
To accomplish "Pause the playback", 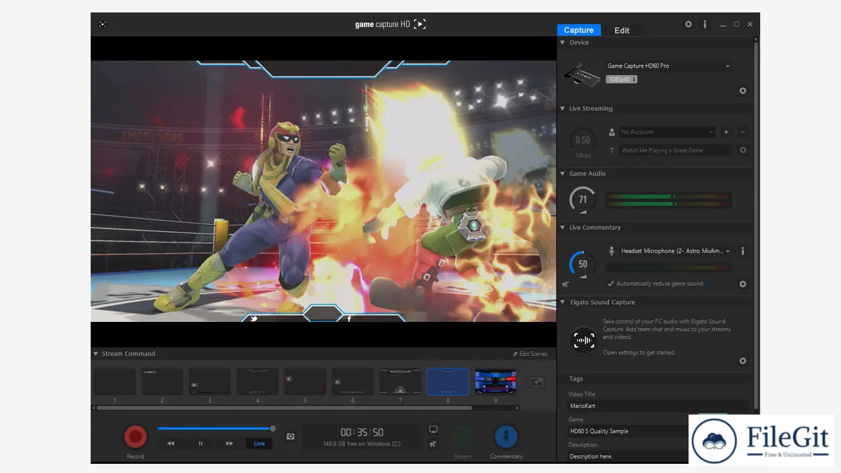I will point(200,443).
